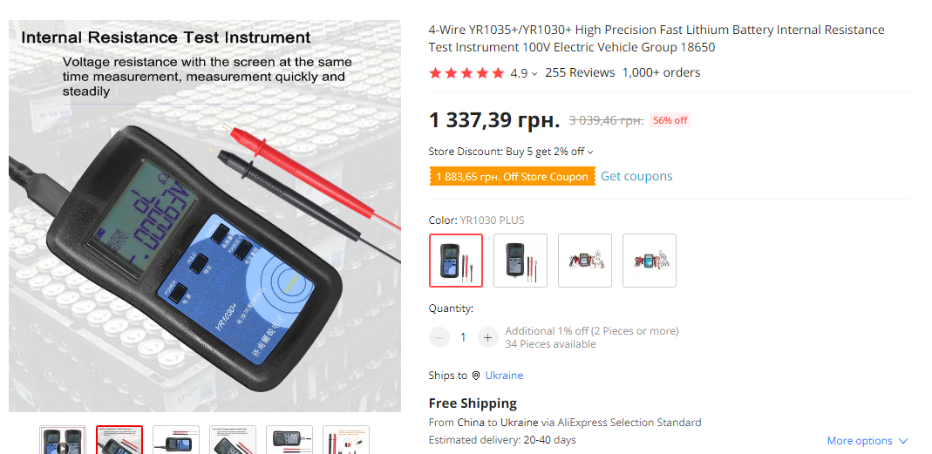Decrease quantity with the minus button
932x454 pixels.
440,337
